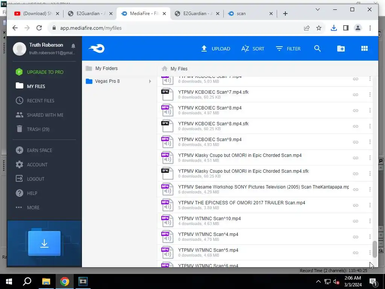Copy link for W7MNC Scan^4.mp4

tap(355, 237)
